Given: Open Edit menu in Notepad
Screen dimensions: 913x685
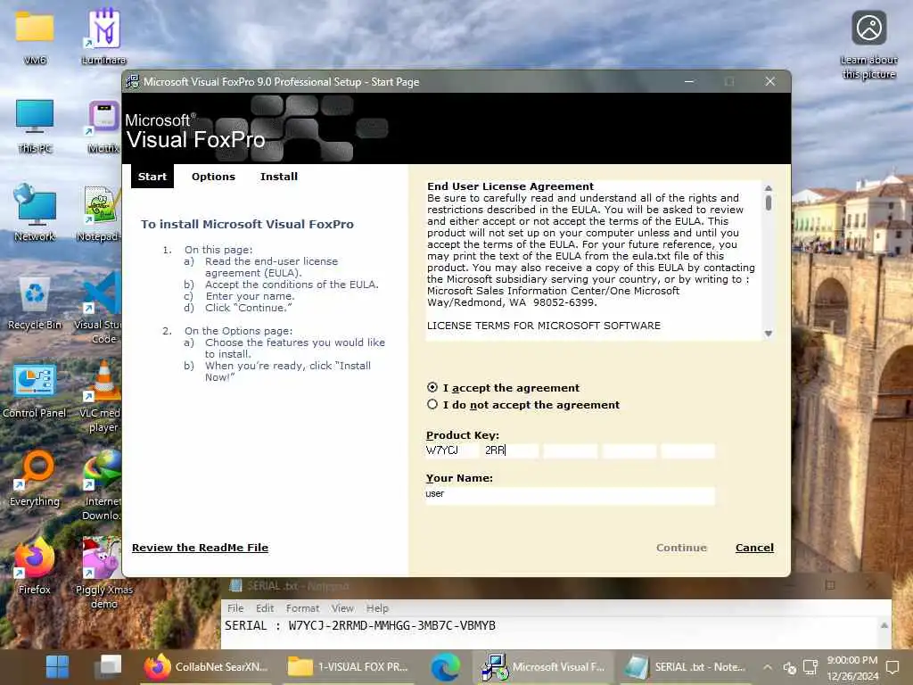Looking at the screenshot, I should click(x=264, y=608).
